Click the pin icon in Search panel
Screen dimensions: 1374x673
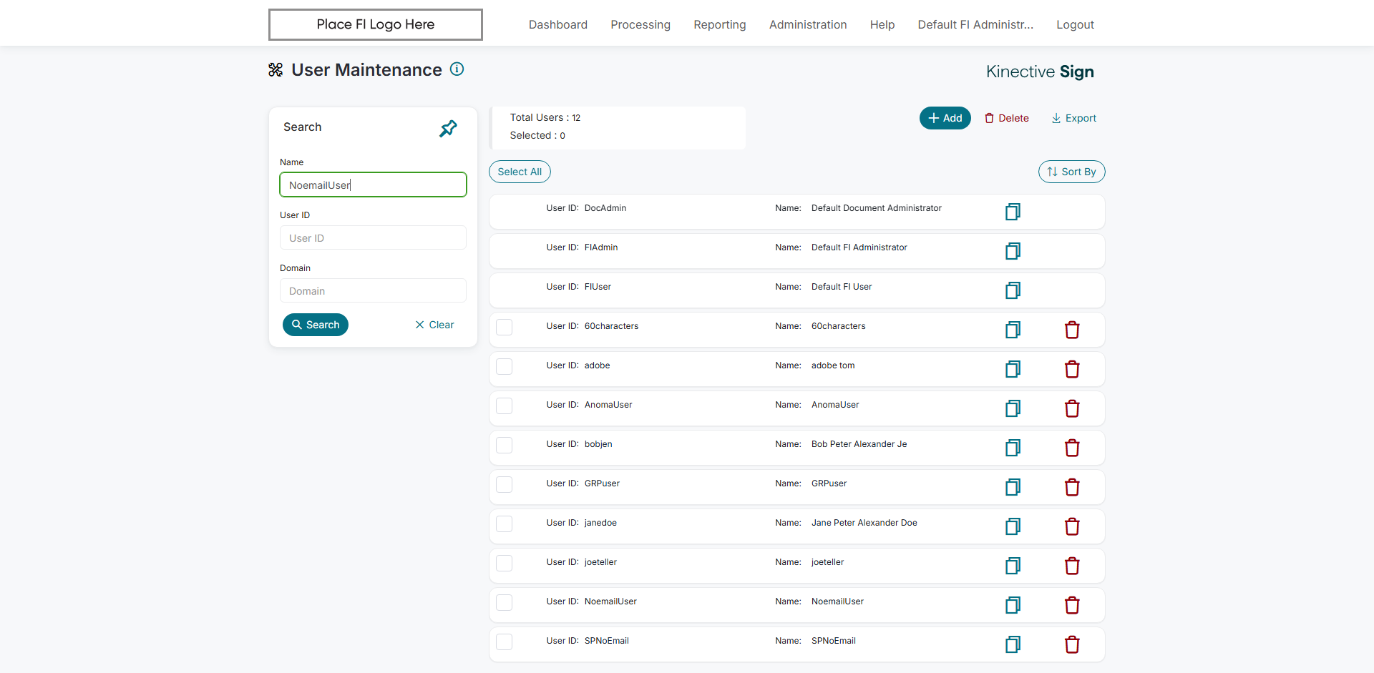[448, 129]
